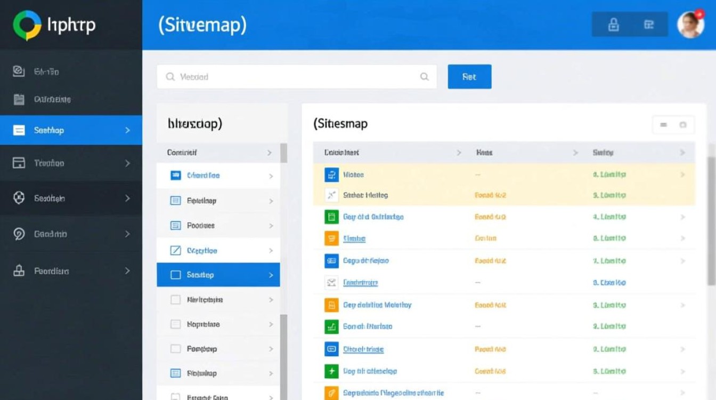The width and height of the screenshot is (716, 400).
Task: Open the first item in the dark left sidebar
Action: (46, 71)
